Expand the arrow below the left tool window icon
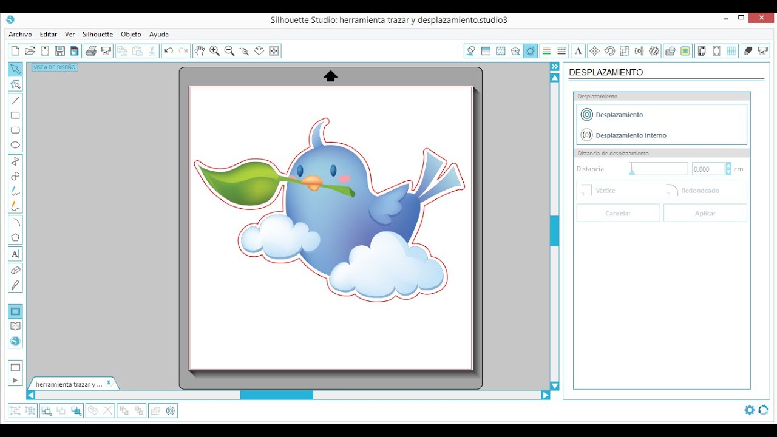This screenshot has height=437, width=777. tap(15, 381)
